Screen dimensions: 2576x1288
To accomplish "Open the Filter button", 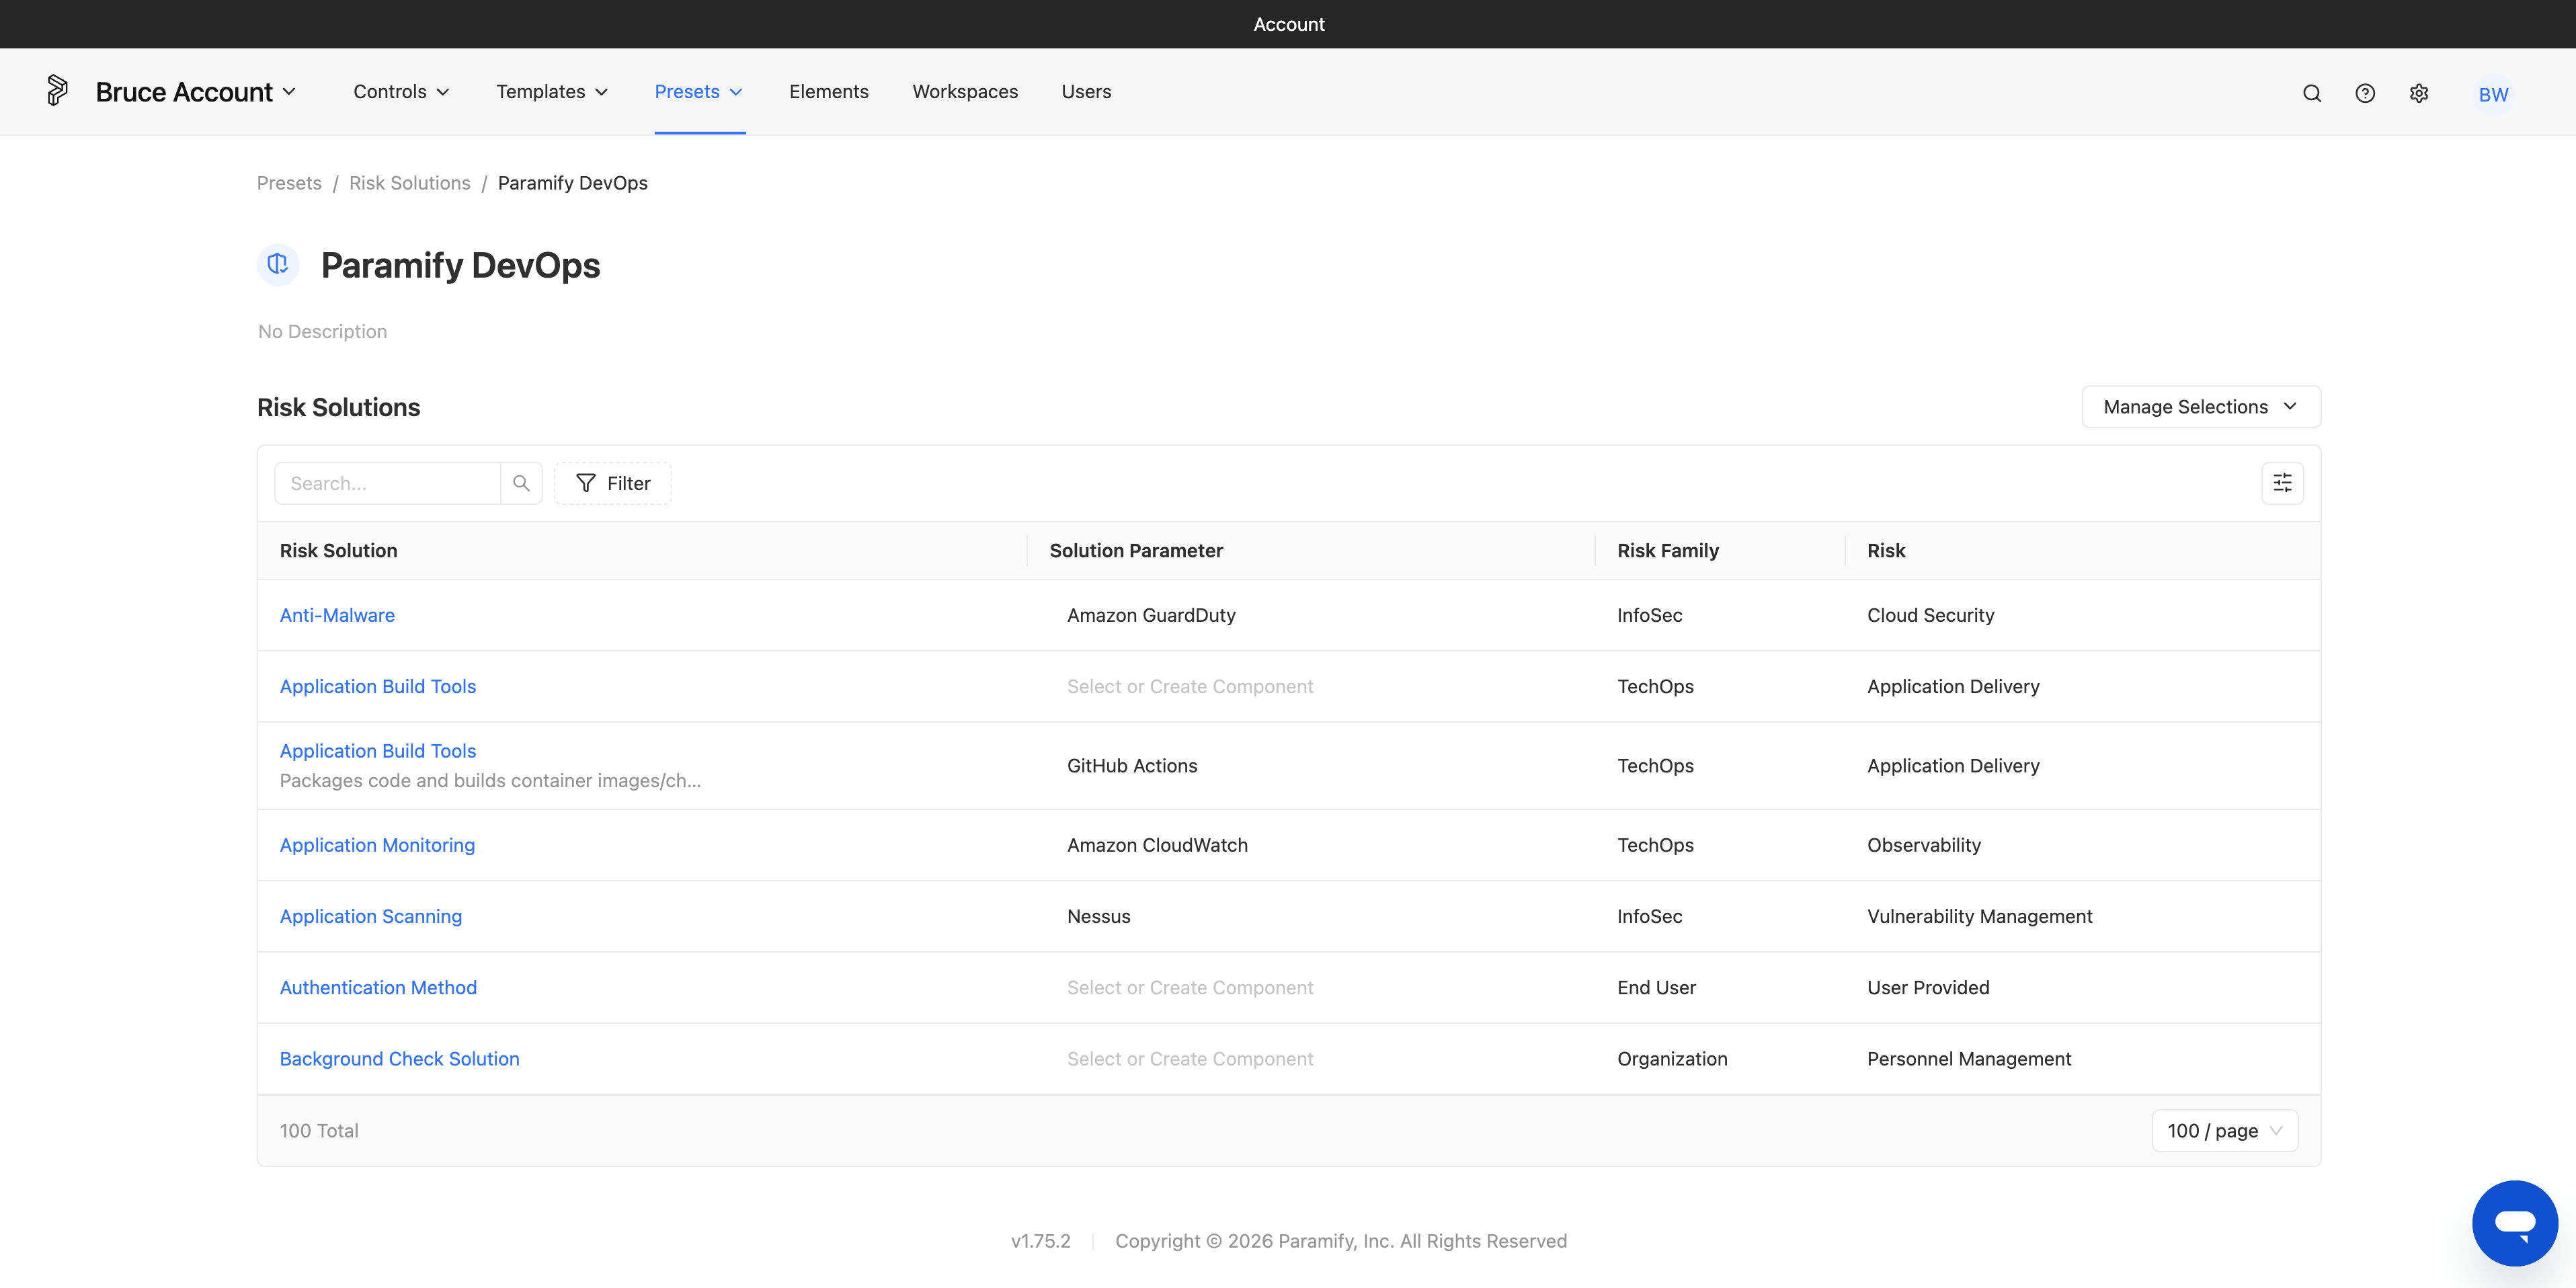I will (x=613, y=483).
